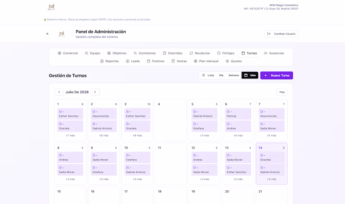Open the Equipo tab
The image size is (345, 204).
[x=92, y=53]
